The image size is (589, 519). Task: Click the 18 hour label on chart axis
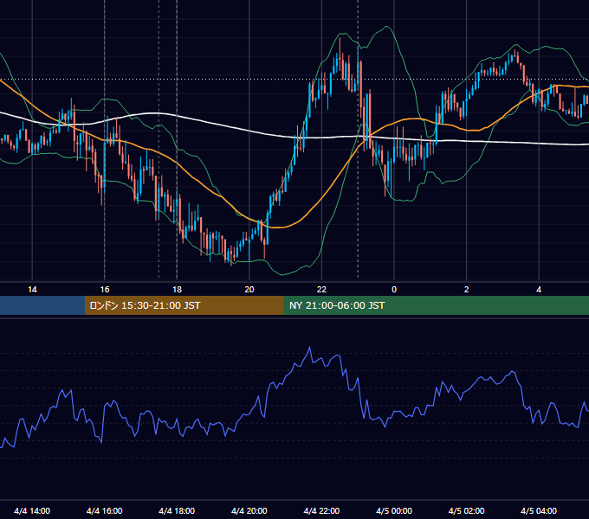pyautogui.click(x=177, y=290)
